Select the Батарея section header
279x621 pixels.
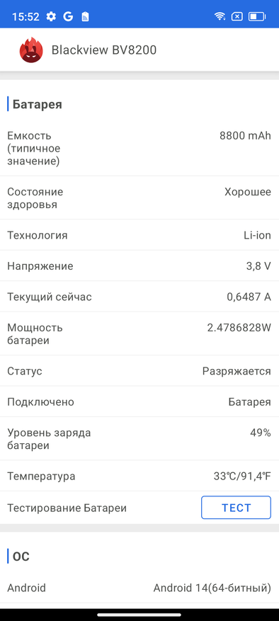pos(38,105)
